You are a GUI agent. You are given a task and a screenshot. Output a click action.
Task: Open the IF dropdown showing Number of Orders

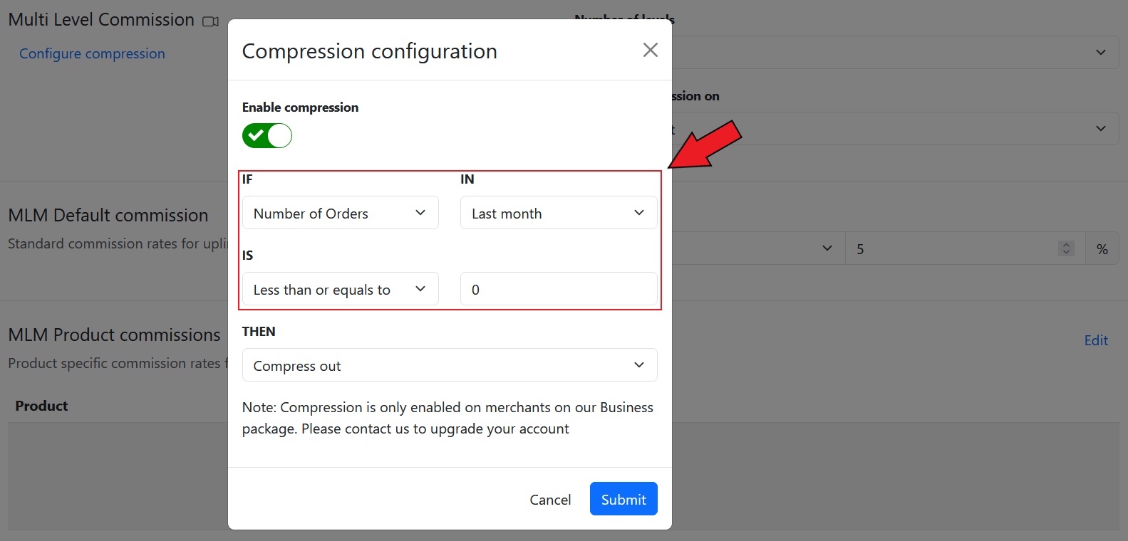(x=340, y=213)
